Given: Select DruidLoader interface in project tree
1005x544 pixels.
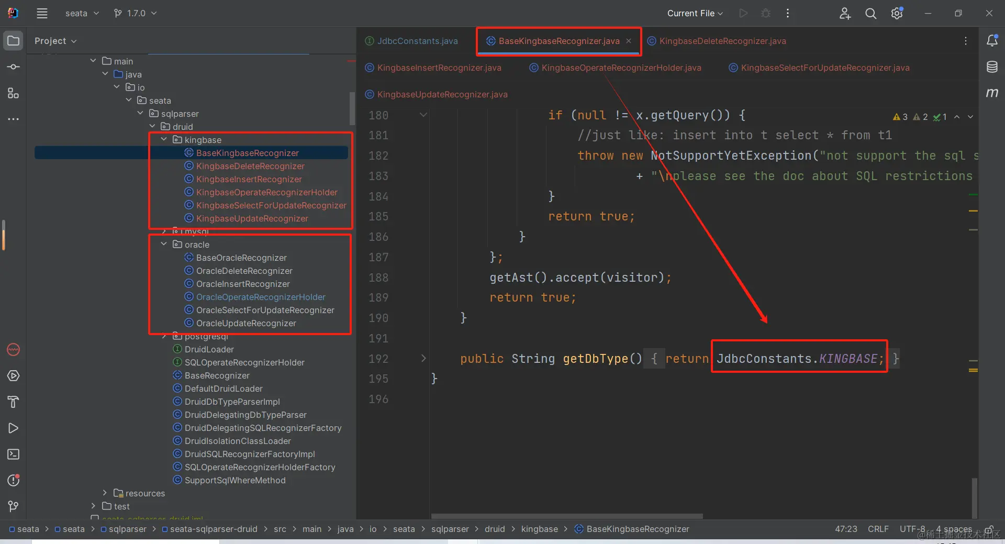Looking at the screenshot, I should tap(209, 349).
